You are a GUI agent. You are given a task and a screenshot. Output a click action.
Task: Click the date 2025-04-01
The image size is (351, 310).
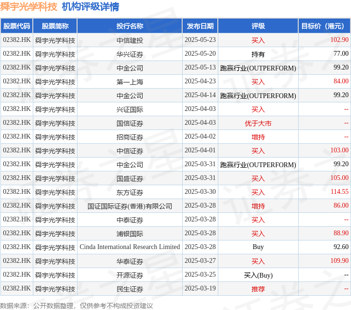200,150
